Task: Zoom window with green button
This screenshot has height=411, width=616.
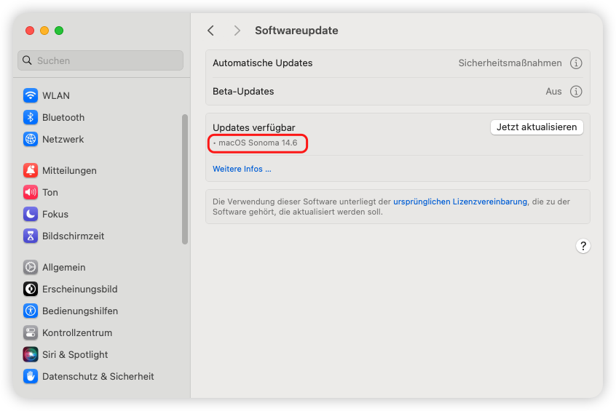Action: pyautogui.click(x=59, y=31)
